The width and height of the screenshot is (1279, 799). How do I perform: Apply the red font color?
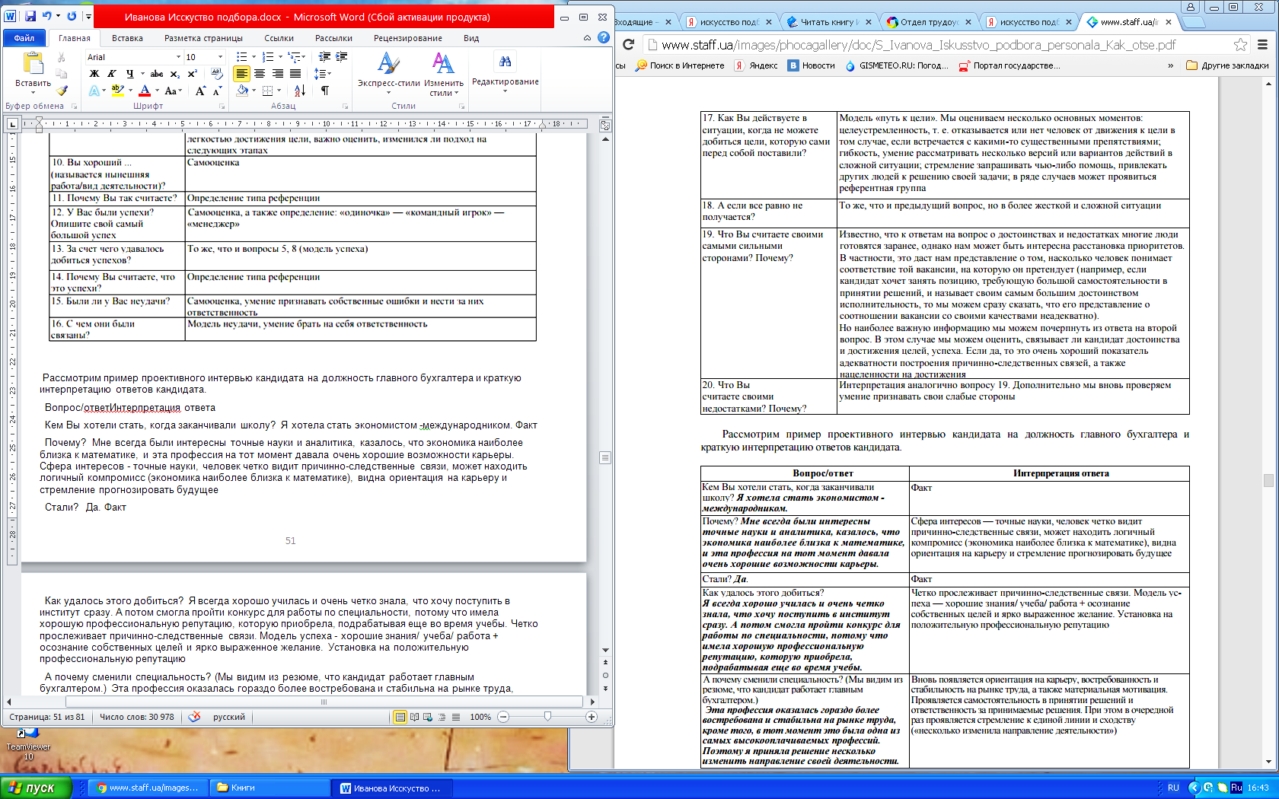pyautogui.click(x=145, y=91)
